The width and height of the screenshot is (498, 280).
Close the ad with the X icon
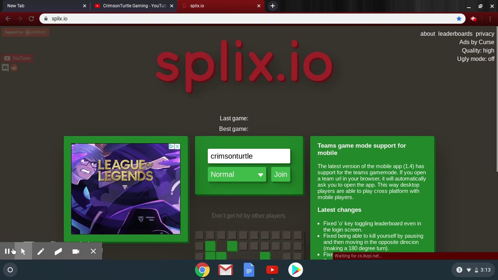pos(177,147)
